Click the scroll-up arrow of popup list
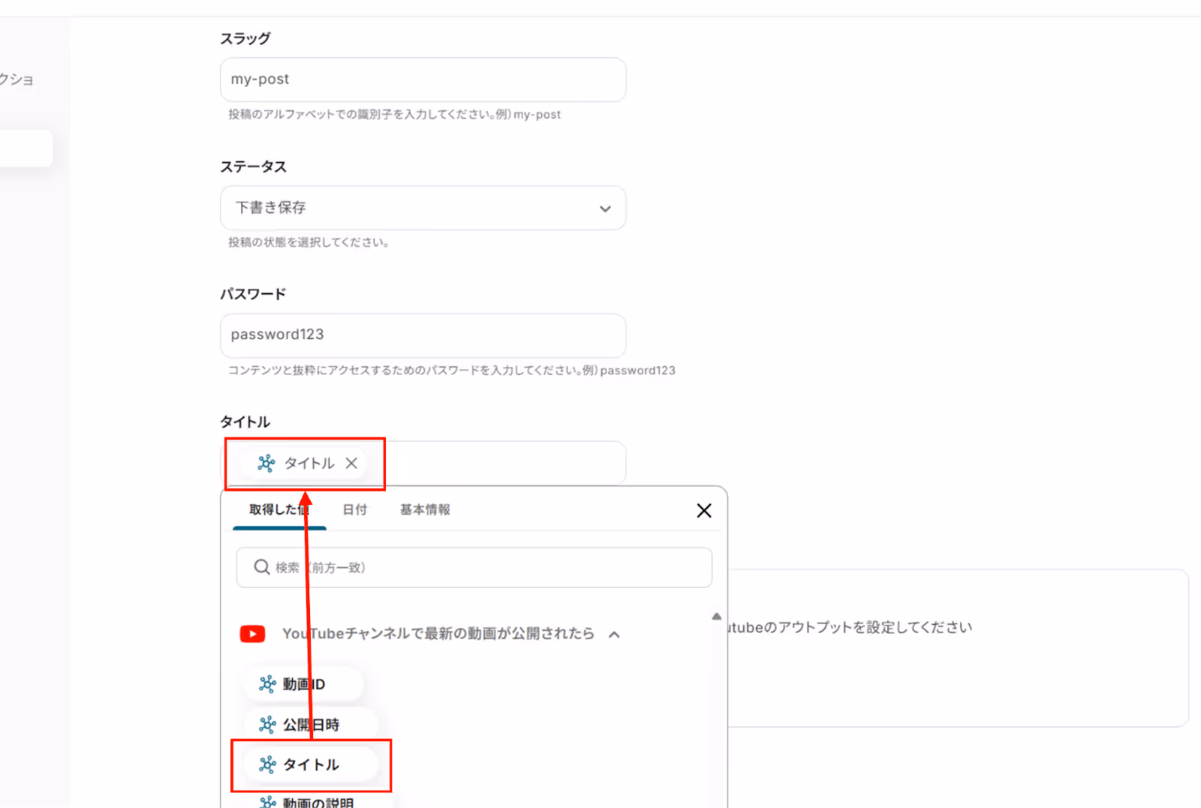Image resolution: width=1201 pixels, height=808 pixels. (717, 617)
